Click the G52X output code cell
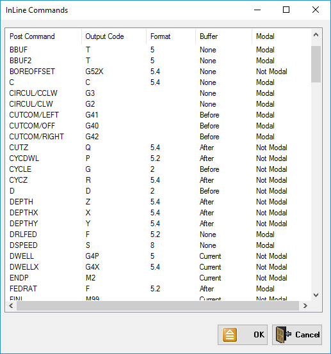Image resolution: width=331 pixels, height=354 pixels. point(94,72)
